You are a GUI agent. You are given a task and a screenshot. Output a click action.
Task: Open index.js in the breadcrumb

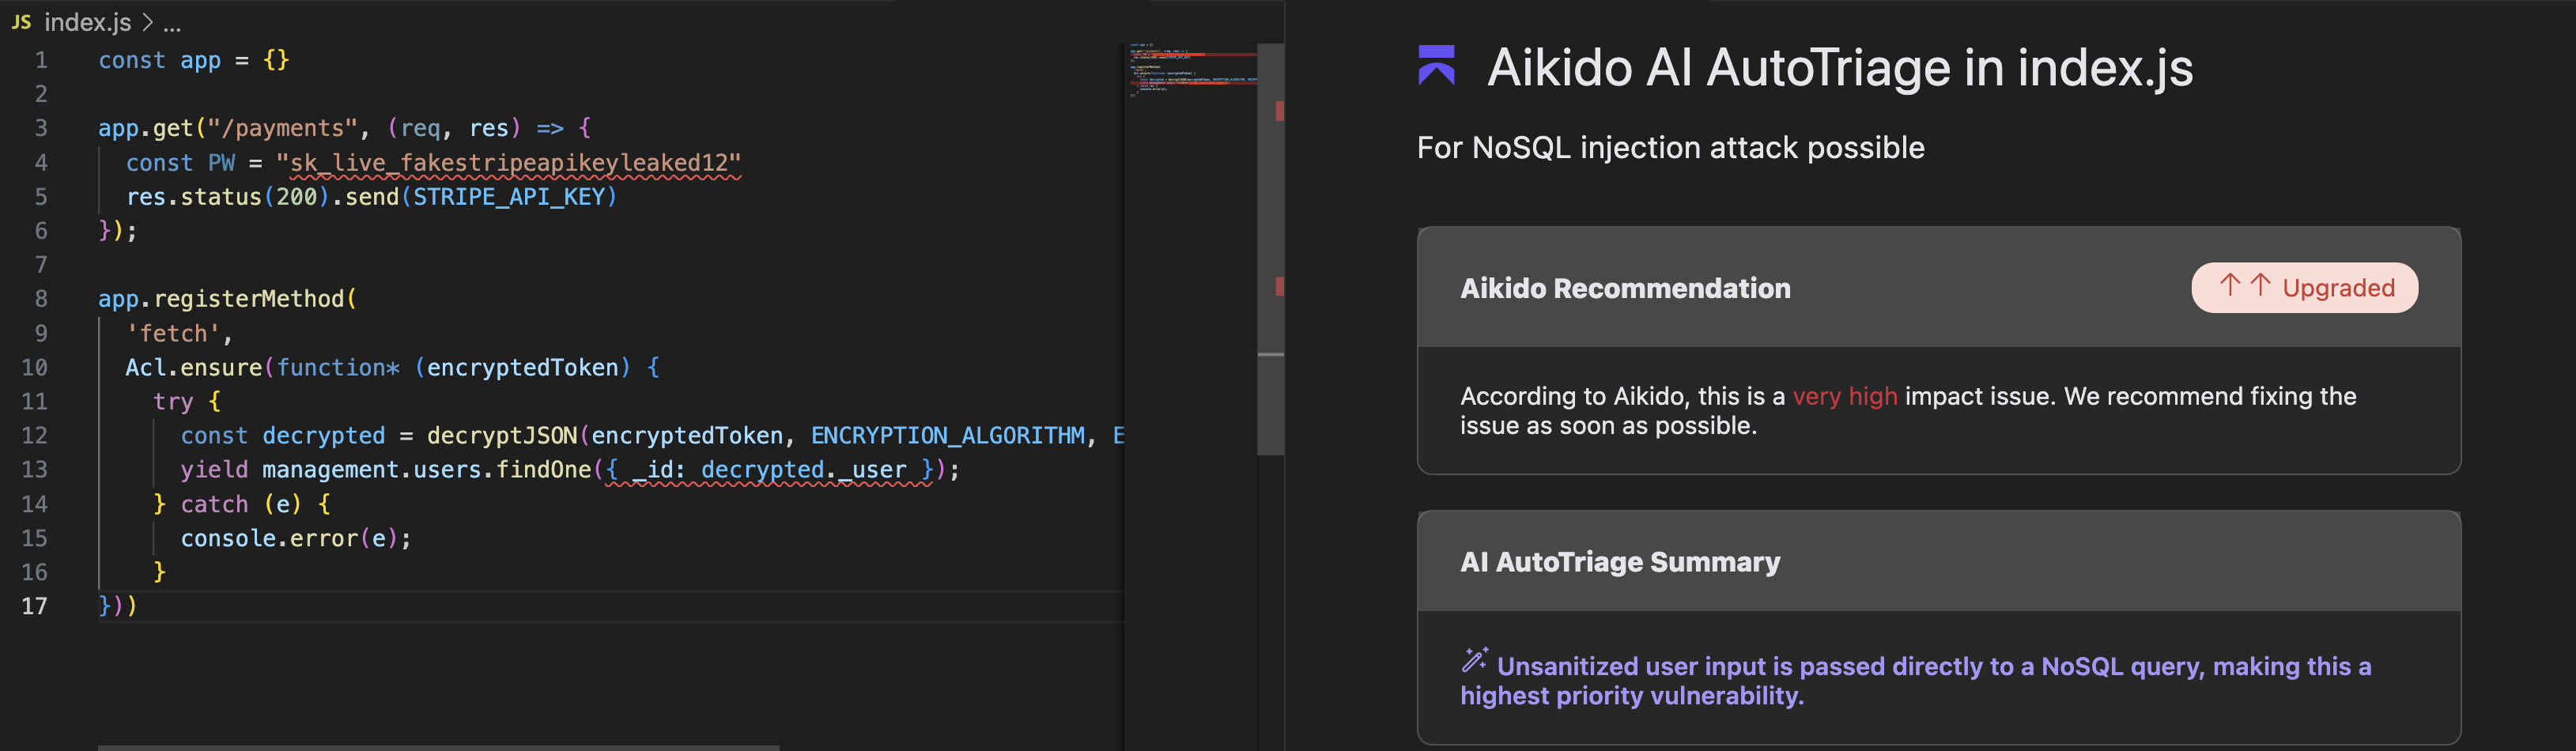click(x=88, y=22)
